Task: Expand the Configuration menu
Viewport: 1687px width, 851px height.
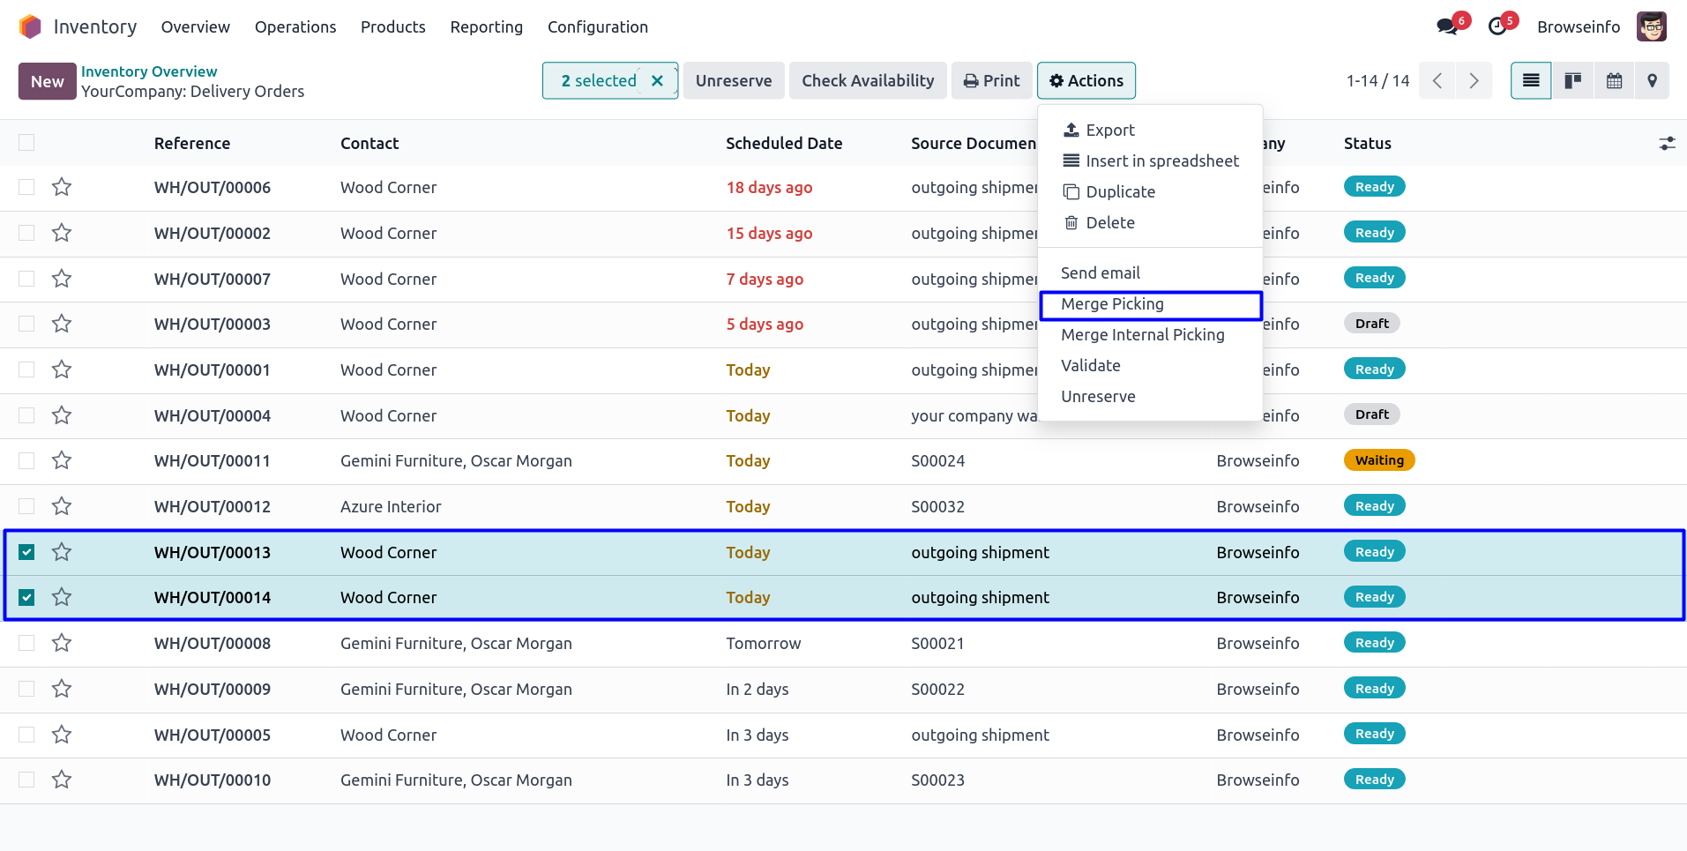Action: [597, 27]
